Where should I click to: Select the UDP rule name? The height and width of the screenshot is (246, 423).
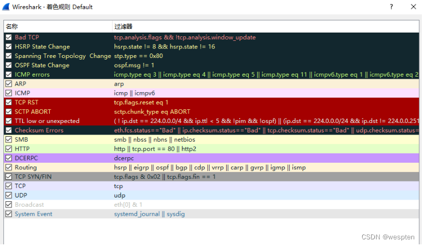21,195
